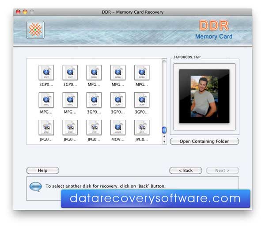Go back using the '< Back' button

click(185, 170)
